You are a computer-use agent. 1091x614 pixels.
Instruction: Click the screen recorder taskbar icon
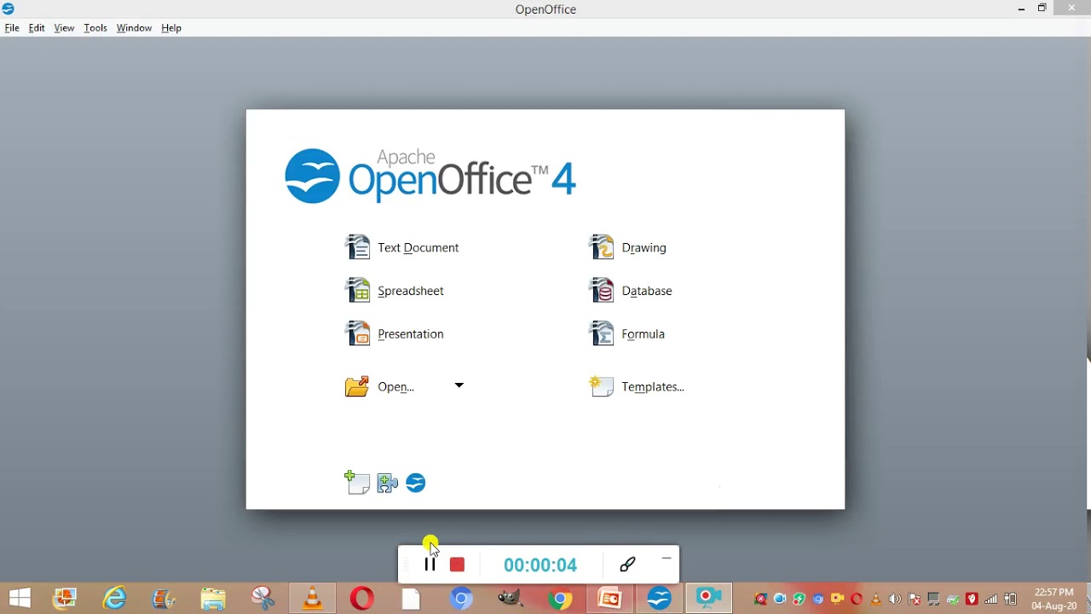709,599
